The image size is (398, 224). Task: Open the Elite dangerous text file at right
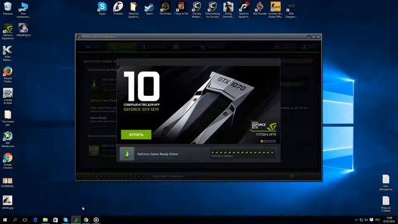(386, 182)
